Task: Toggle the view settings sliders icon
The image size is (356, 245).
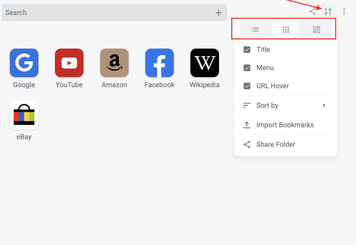Action: pos(328,11)
